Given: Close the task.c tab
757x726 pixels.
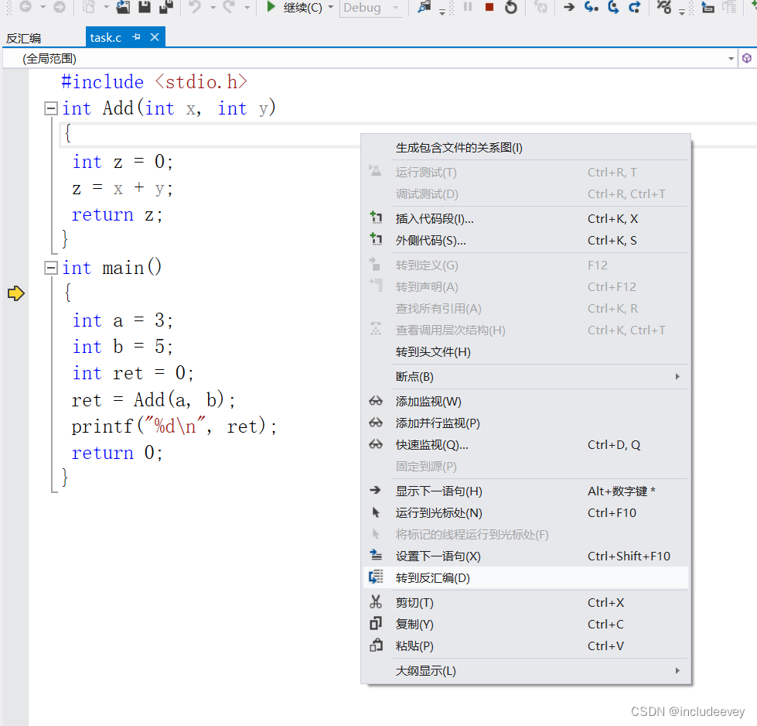Looking at the screenshot, I should [155, 37].
